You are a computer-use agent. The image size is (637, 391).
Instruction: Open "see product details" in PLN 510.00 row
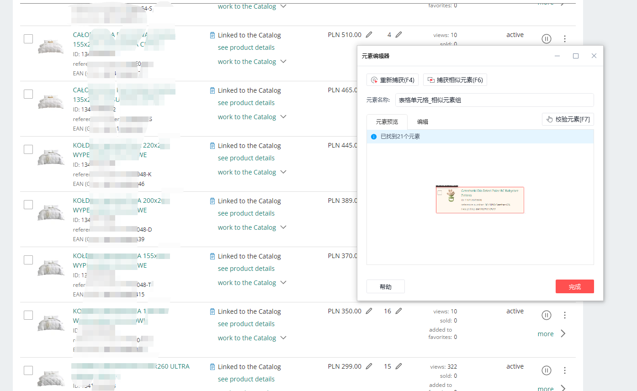click(246, 48)
